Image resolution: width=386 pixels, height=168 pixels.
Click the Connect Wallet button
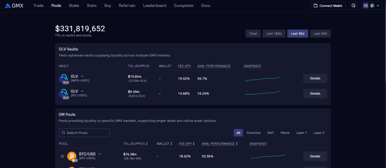click(x=328, y=6)
